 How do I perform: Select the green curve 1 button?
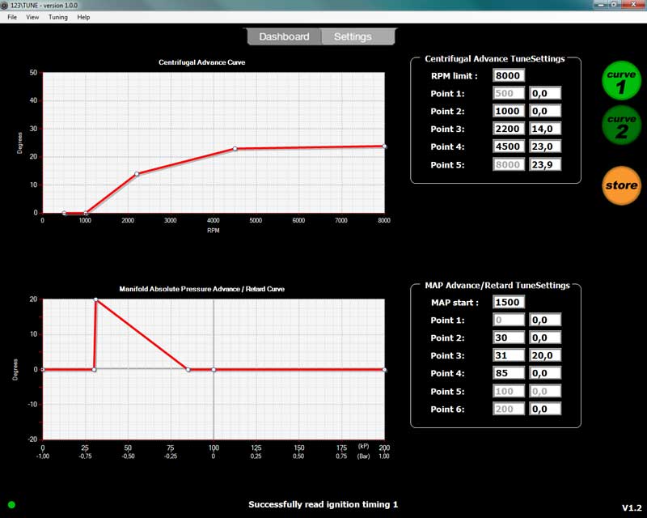pyautogui.click(x=621, y=81)
